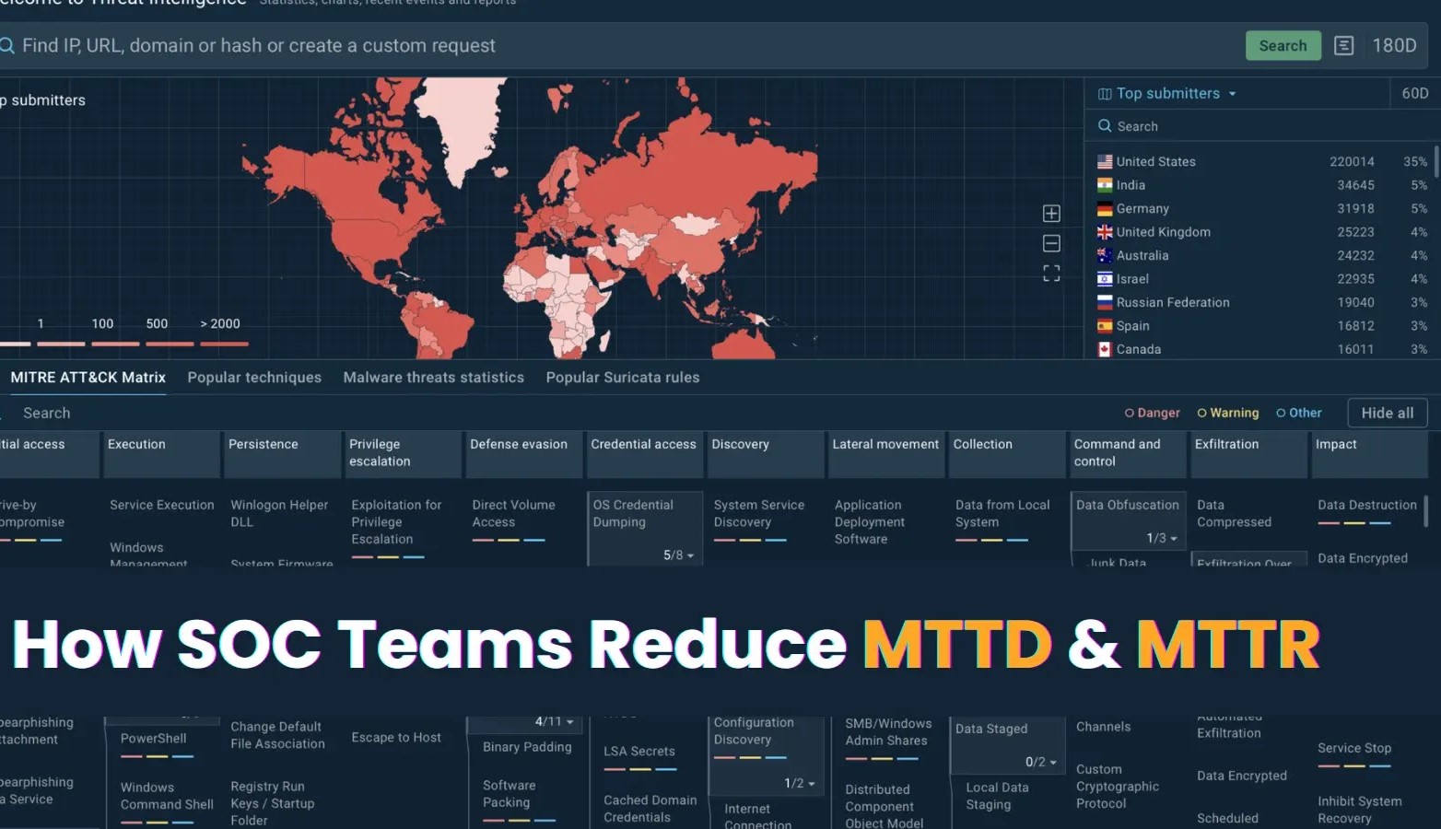Toggle the Danger filter
This screenshot has width=1441, height=829.
[x=1152, y=413]
